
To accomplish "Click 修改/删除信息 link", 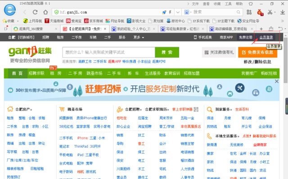I will [257, 62].
